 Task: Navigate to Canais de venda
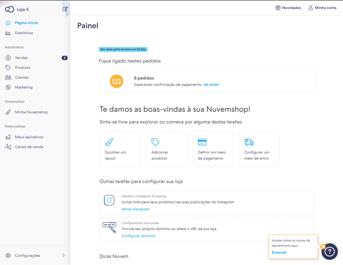coord(29,147)
